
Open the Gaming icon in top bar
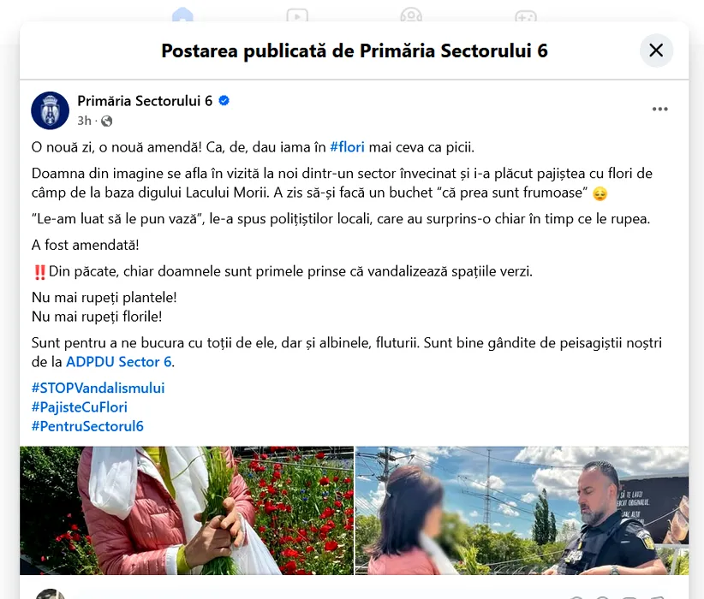coord(525,16)
